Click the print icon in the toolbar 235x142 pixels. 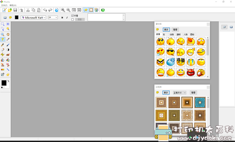(21, 10)
